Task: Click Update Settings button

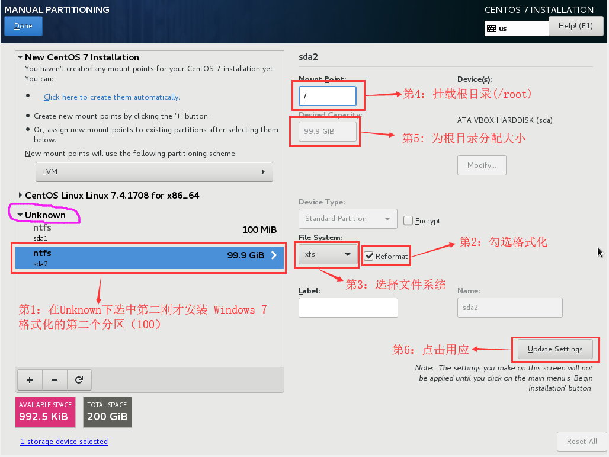Action: tap(555, 349)
